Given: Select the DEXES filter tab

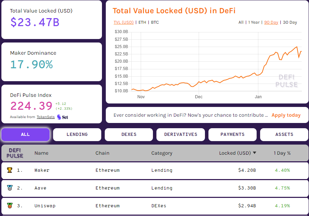Looking at the screenshot, I should tap(128, 134).
